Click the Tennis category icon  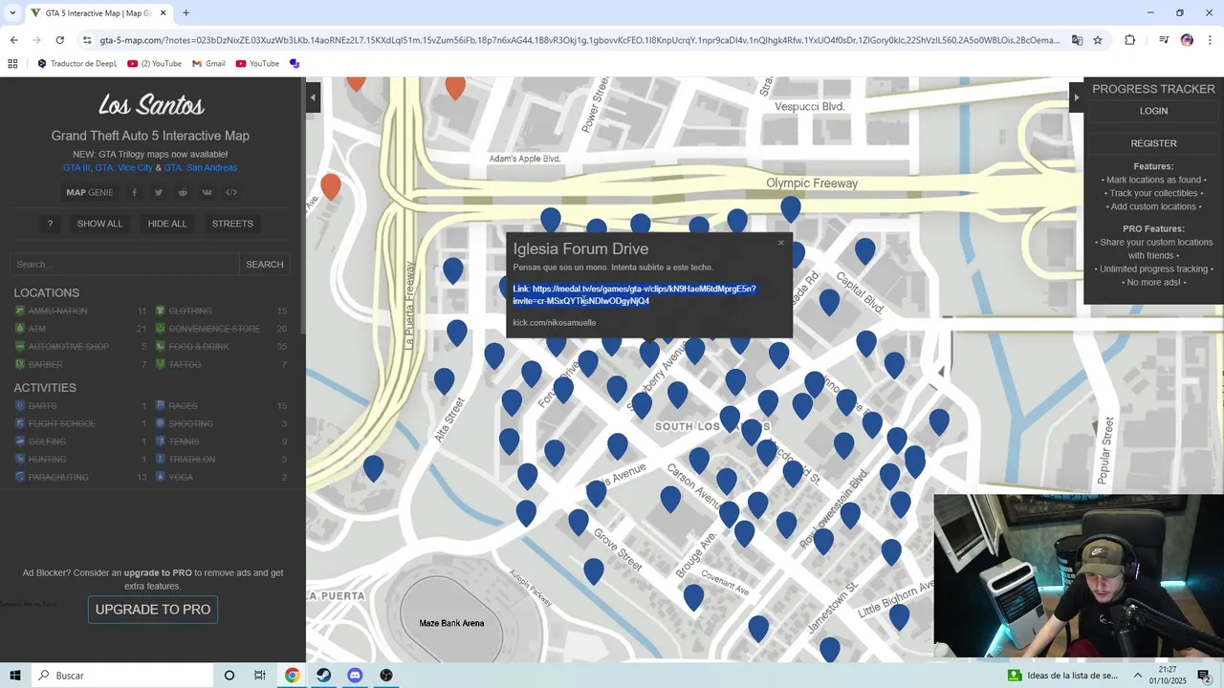pos(161,441)
